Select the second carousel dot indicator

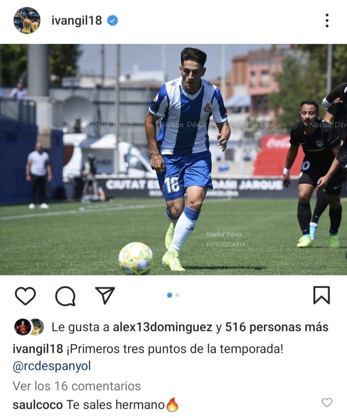pyautogui.click(x=177, y=295)
